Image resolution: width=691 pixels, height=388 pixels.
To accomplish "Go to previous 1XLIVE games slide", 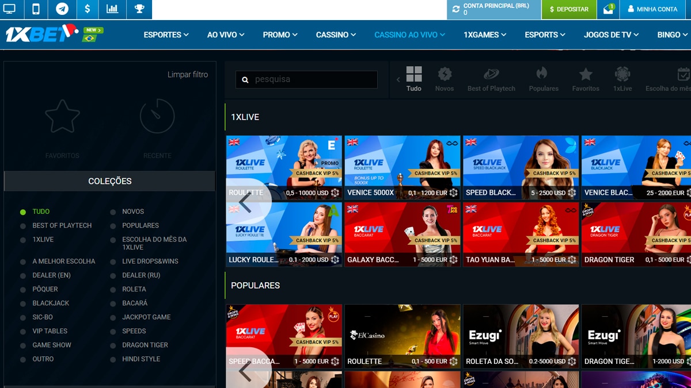I will 245,202.
